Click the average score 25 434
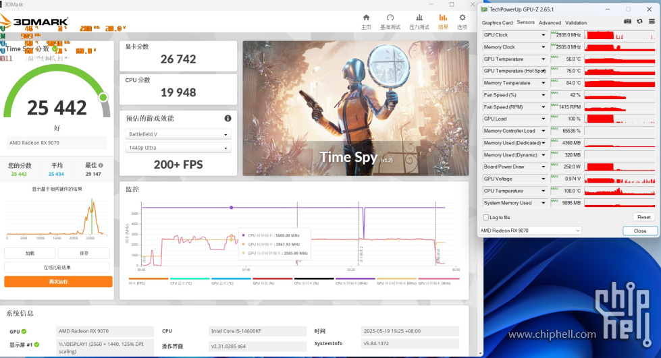 (56, 174)
